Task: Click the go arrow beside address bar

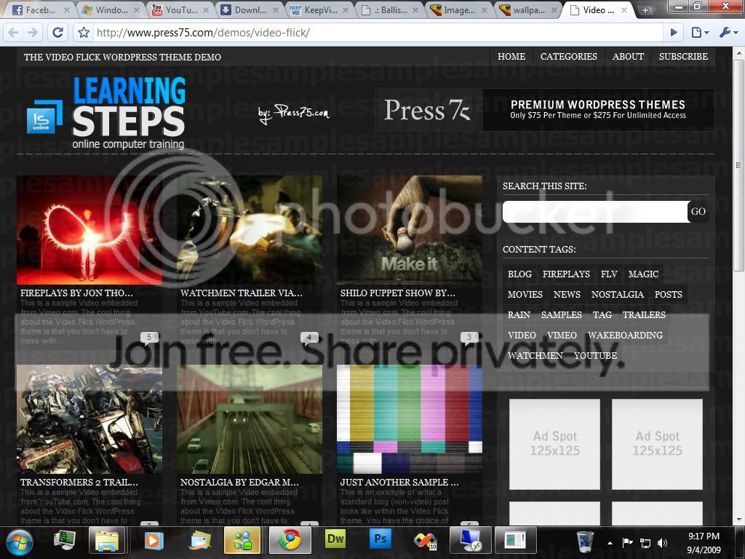Action: (674, 32)
